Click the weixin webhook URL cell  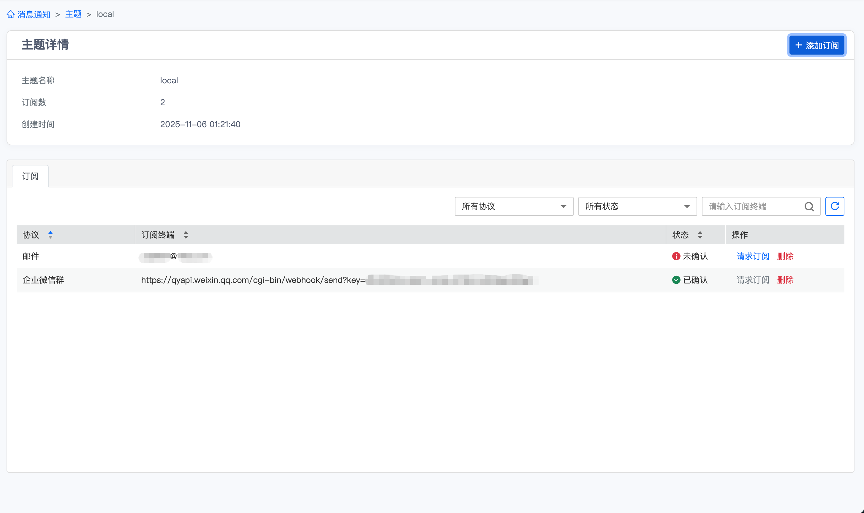pyautogui.click(x=253, y=280)
